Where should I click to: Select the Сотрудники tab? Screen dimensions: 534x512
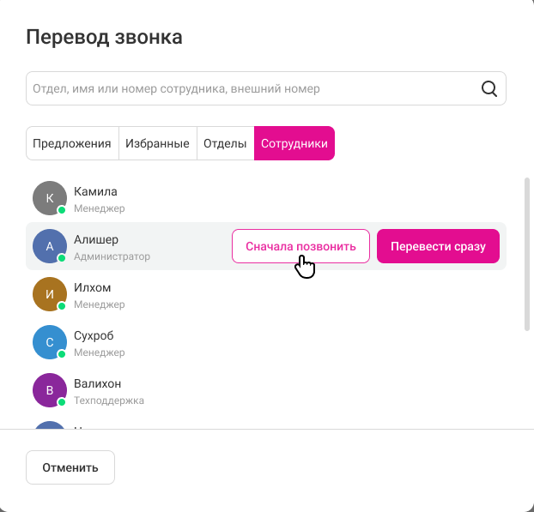click(x=294, y=143)
